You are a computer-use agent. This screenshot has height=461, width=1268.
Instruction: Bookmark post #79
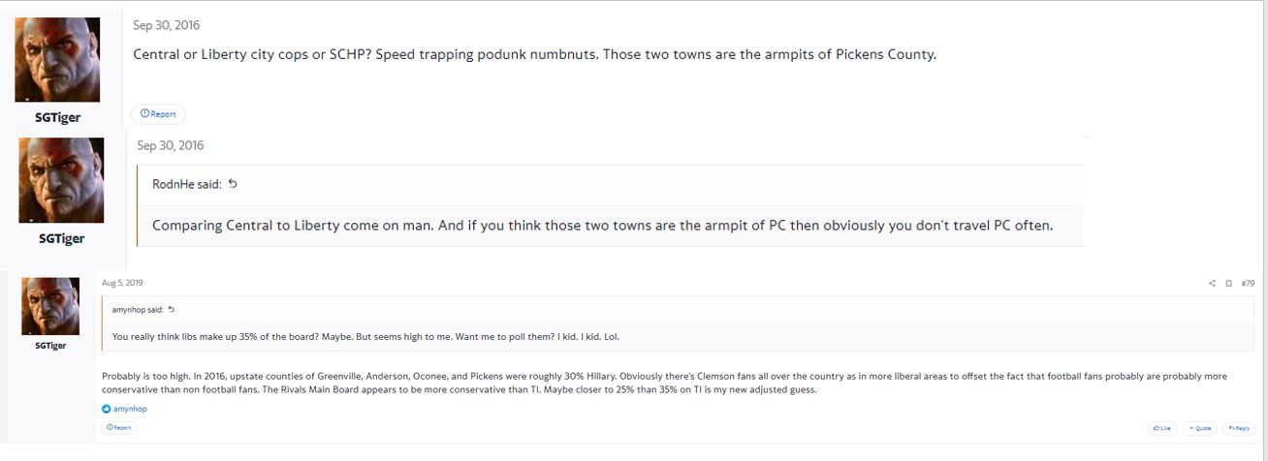[x=1228, y=284]
